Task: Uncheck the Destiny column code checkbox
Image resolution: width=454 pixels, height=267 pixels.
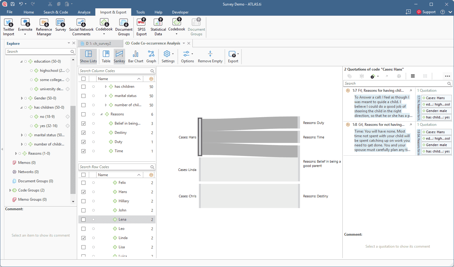Action: (83, 133)
